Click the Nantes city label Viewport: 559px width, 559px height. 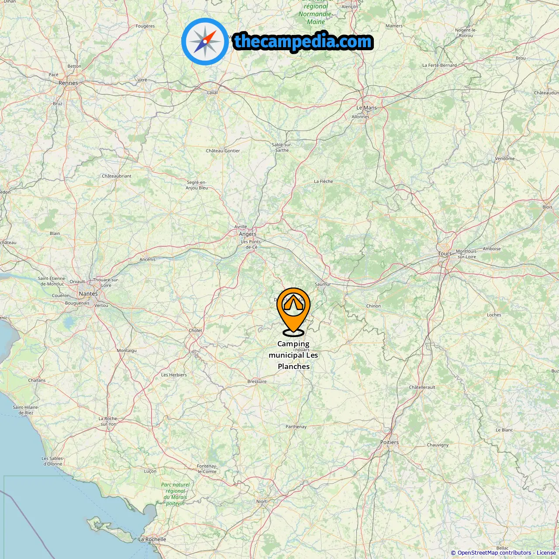[88, 294]
